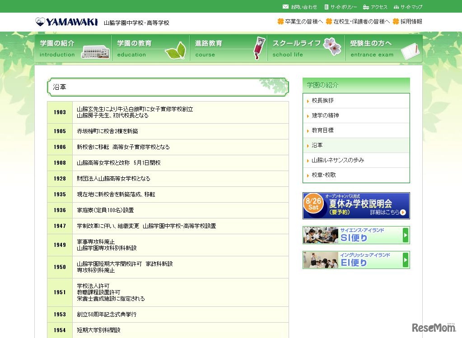The width and height of the screenshot is (462, 338).
Task: Click the envelope icon for お問い合わせ
Action: (285, 7)
